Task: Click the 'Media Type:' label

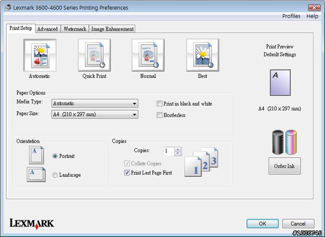Action: coord(29,101)
